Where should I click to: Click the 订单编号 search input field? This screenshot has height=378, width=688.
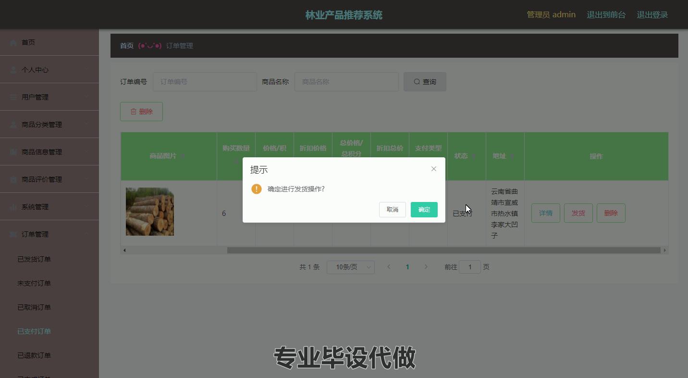pyautogui.click(x=205, y=82)
